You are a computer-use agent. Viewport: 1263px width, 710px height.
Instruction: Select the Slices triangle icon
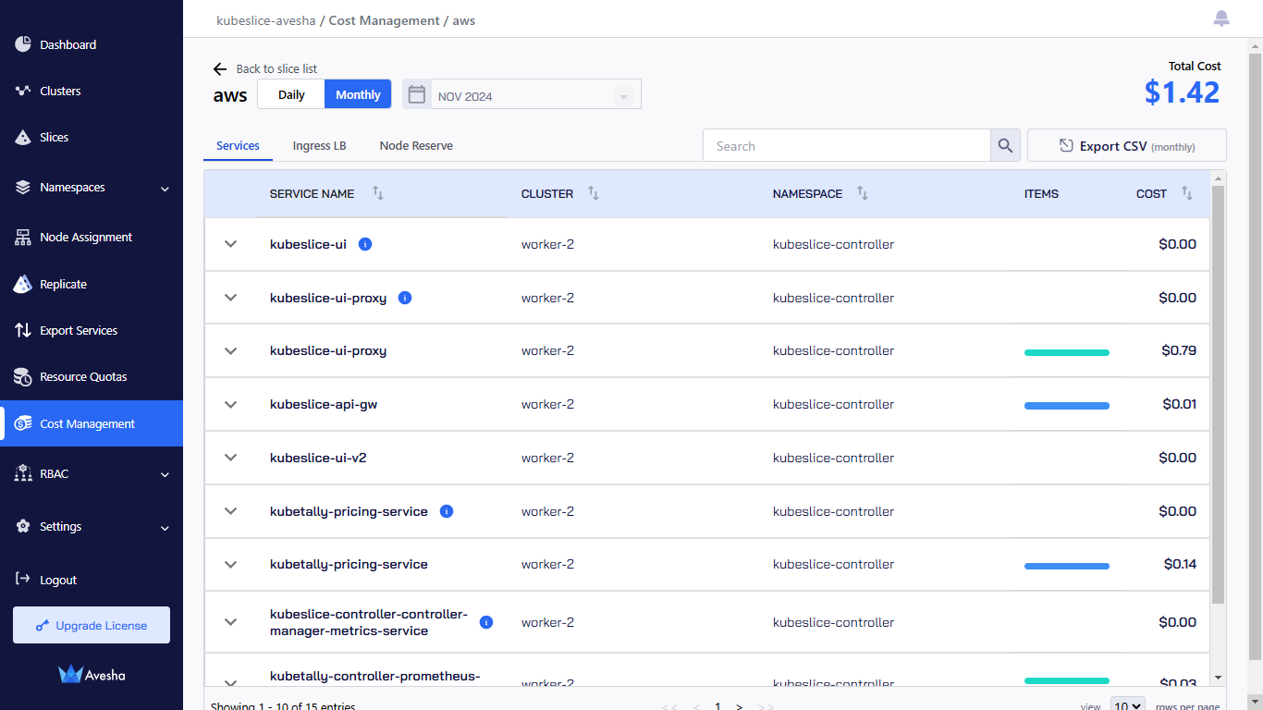click(23, 137)
